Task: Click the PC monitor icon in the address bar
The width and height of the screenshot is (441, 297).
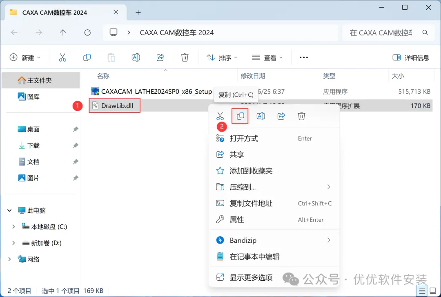Action: click(x=114, y=33)
